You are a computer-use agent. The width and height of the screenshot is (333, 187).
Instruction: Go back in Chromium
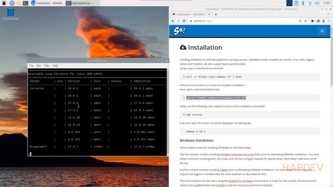click(x=173, y=21)
